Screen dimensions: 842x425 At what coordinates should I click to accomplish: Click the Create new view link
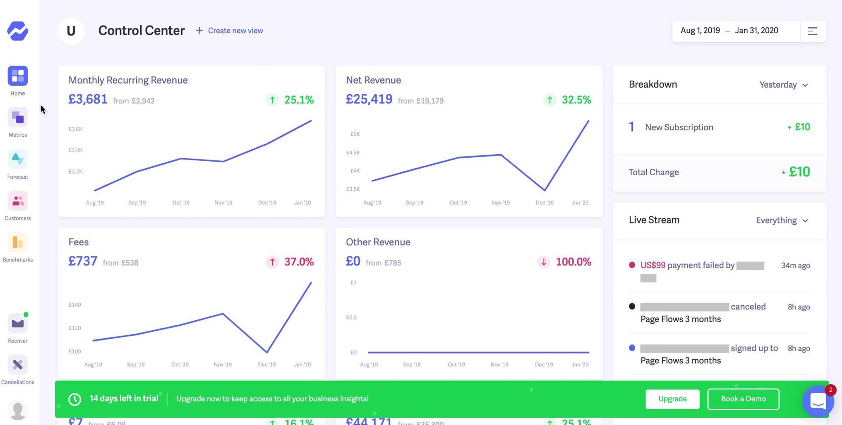(229, 31)
